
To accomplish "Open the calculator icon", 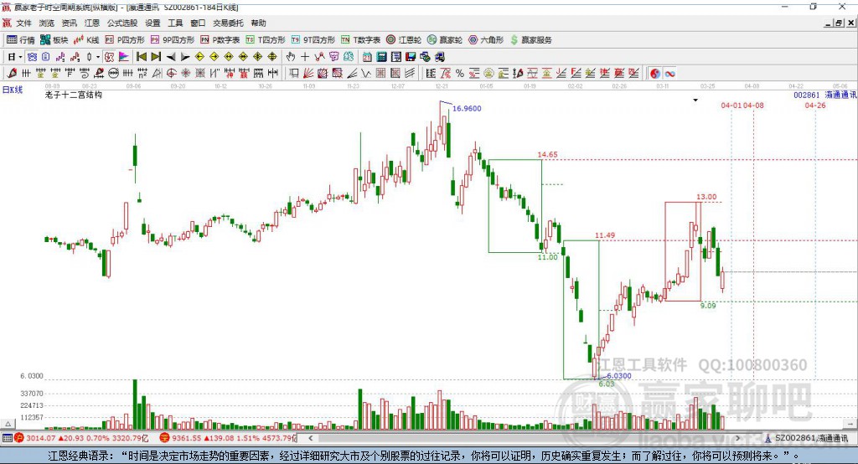I will pyautogui.click(x=382, y=57).
